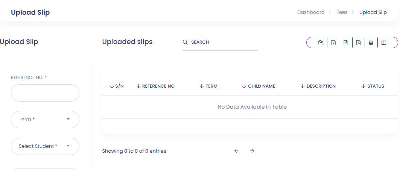
Task: Sort table by Reference No column
Action: click(x=155, y=86)
